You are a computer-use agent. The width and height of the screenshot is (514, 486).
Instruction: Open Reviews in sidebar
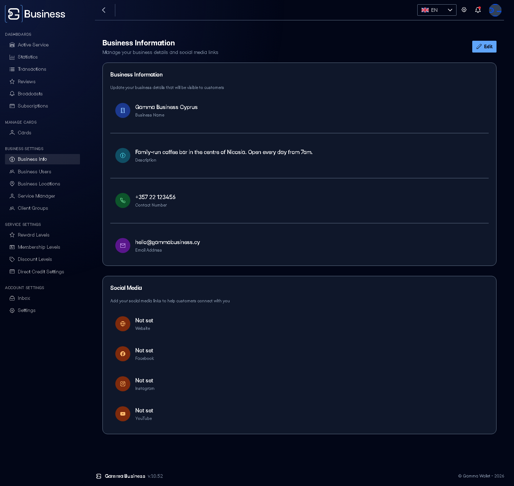pos(42,81)
